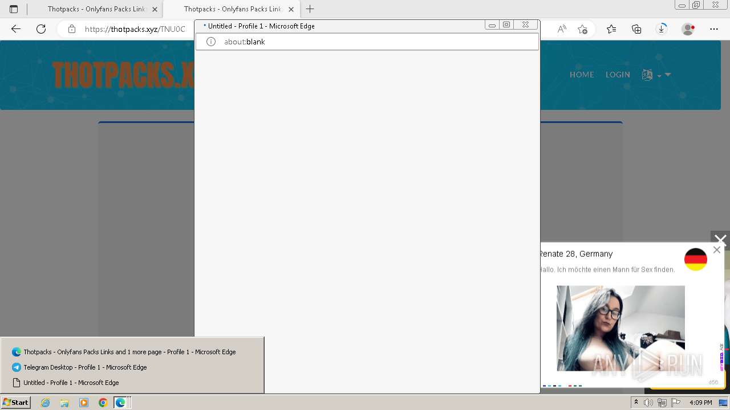
Task: Close the second Thotpacks tab
Action: pyautogui.click(x=291, y=9)
